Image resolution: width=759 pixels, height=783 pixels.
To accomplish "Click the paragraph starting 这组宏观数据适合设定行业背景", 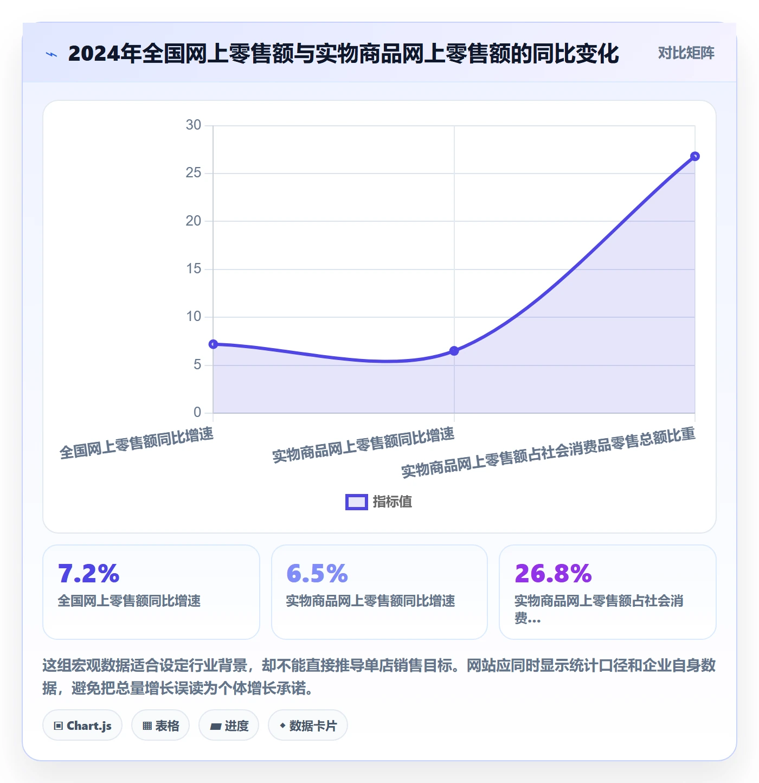I will [x=379, y=677].
